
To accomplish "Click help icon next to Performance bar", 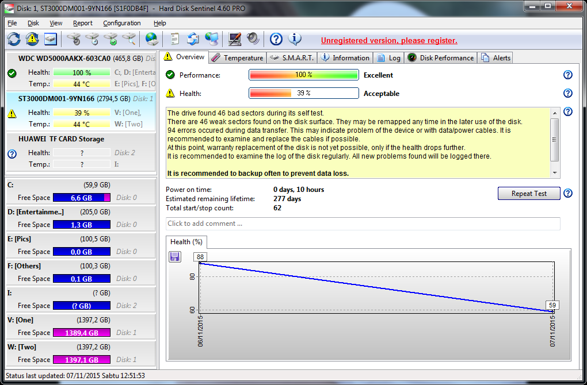I will (x=568, y=75).
